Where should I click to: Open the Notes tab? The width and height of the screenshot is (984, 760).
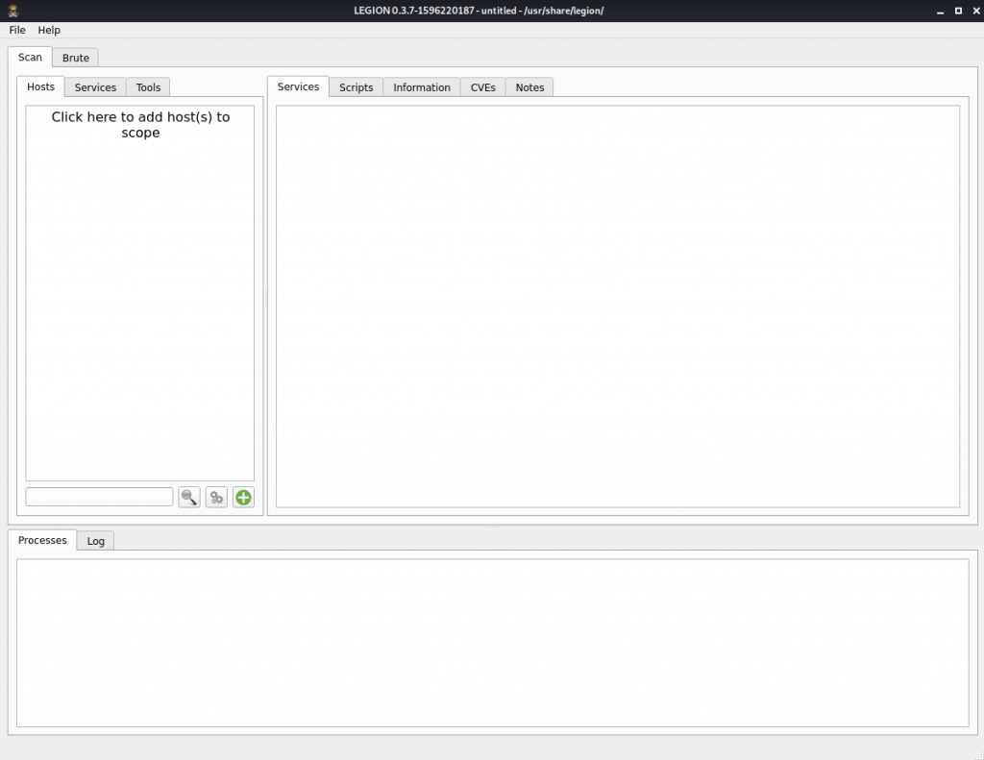click(529, 87)
